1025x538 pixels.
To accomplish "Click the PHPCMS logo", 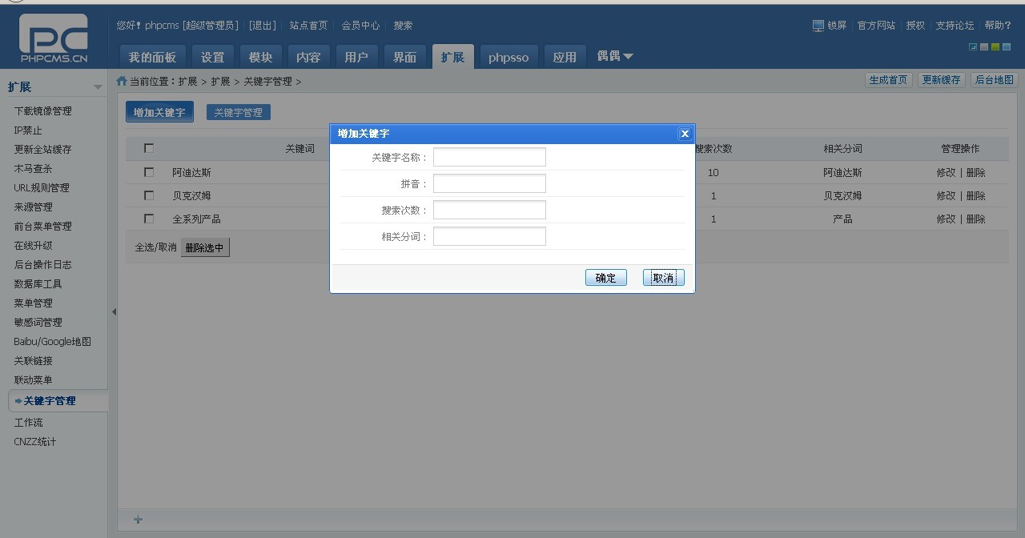I will pos(54,38).
